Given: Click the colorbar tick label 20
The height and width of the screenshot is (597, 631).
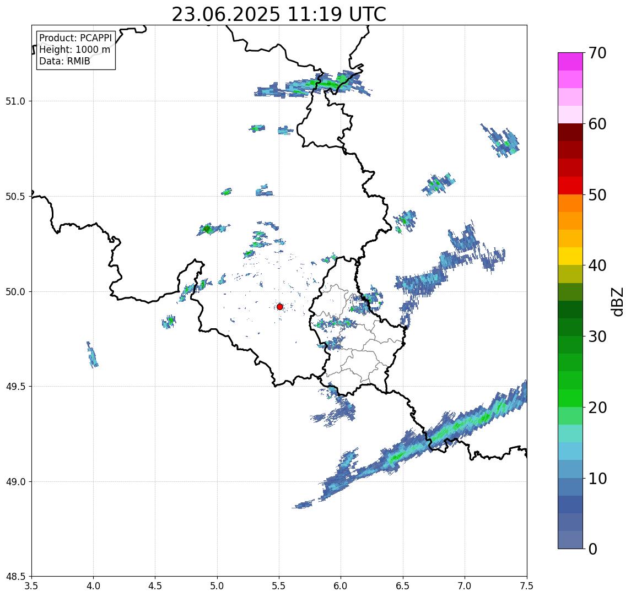Looking at the screenshot, I should [597, 408].
